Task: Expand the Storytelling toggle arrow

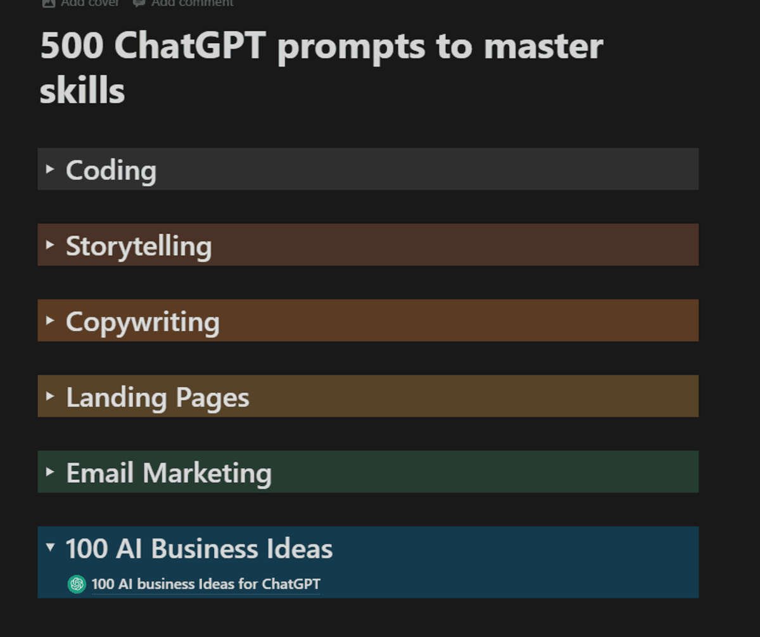Action: 50,245
